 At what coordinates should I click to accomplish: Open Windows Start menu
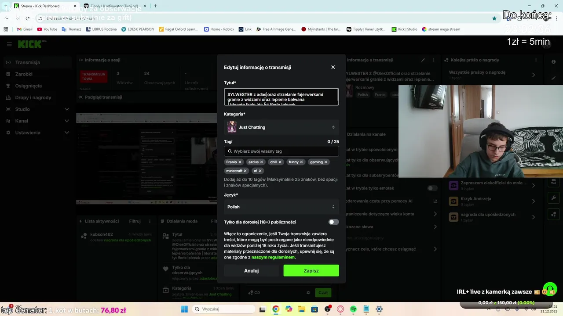click(184, 309)
